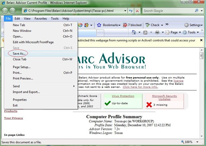Click the search magnifier icon

point(196,11)
